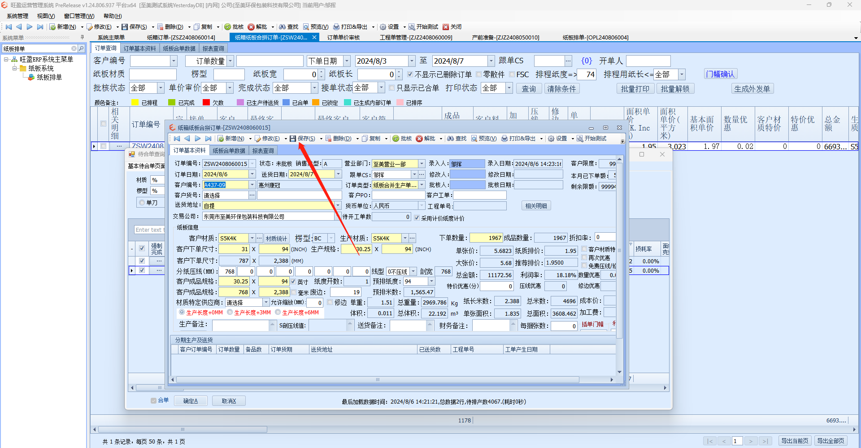Select 生产长度+3MM radio option
Image resolution: width=861 pixels, height=448 pixels.
[x=230, y=312]
